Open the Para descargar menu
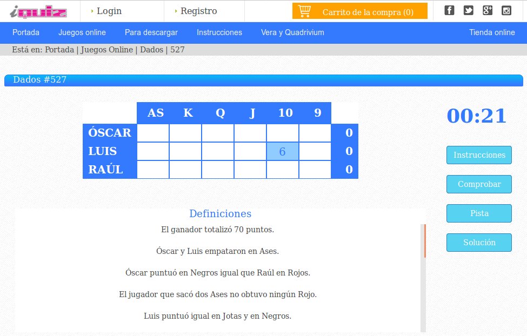 (151, 32)
